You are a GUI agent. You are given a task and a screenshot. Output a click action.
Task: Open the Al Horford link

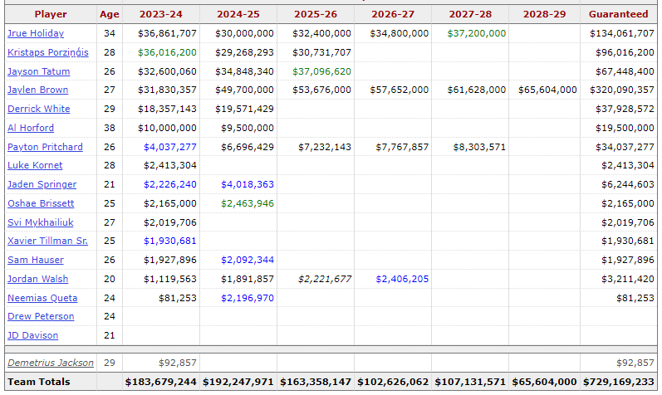pos(31,128)
